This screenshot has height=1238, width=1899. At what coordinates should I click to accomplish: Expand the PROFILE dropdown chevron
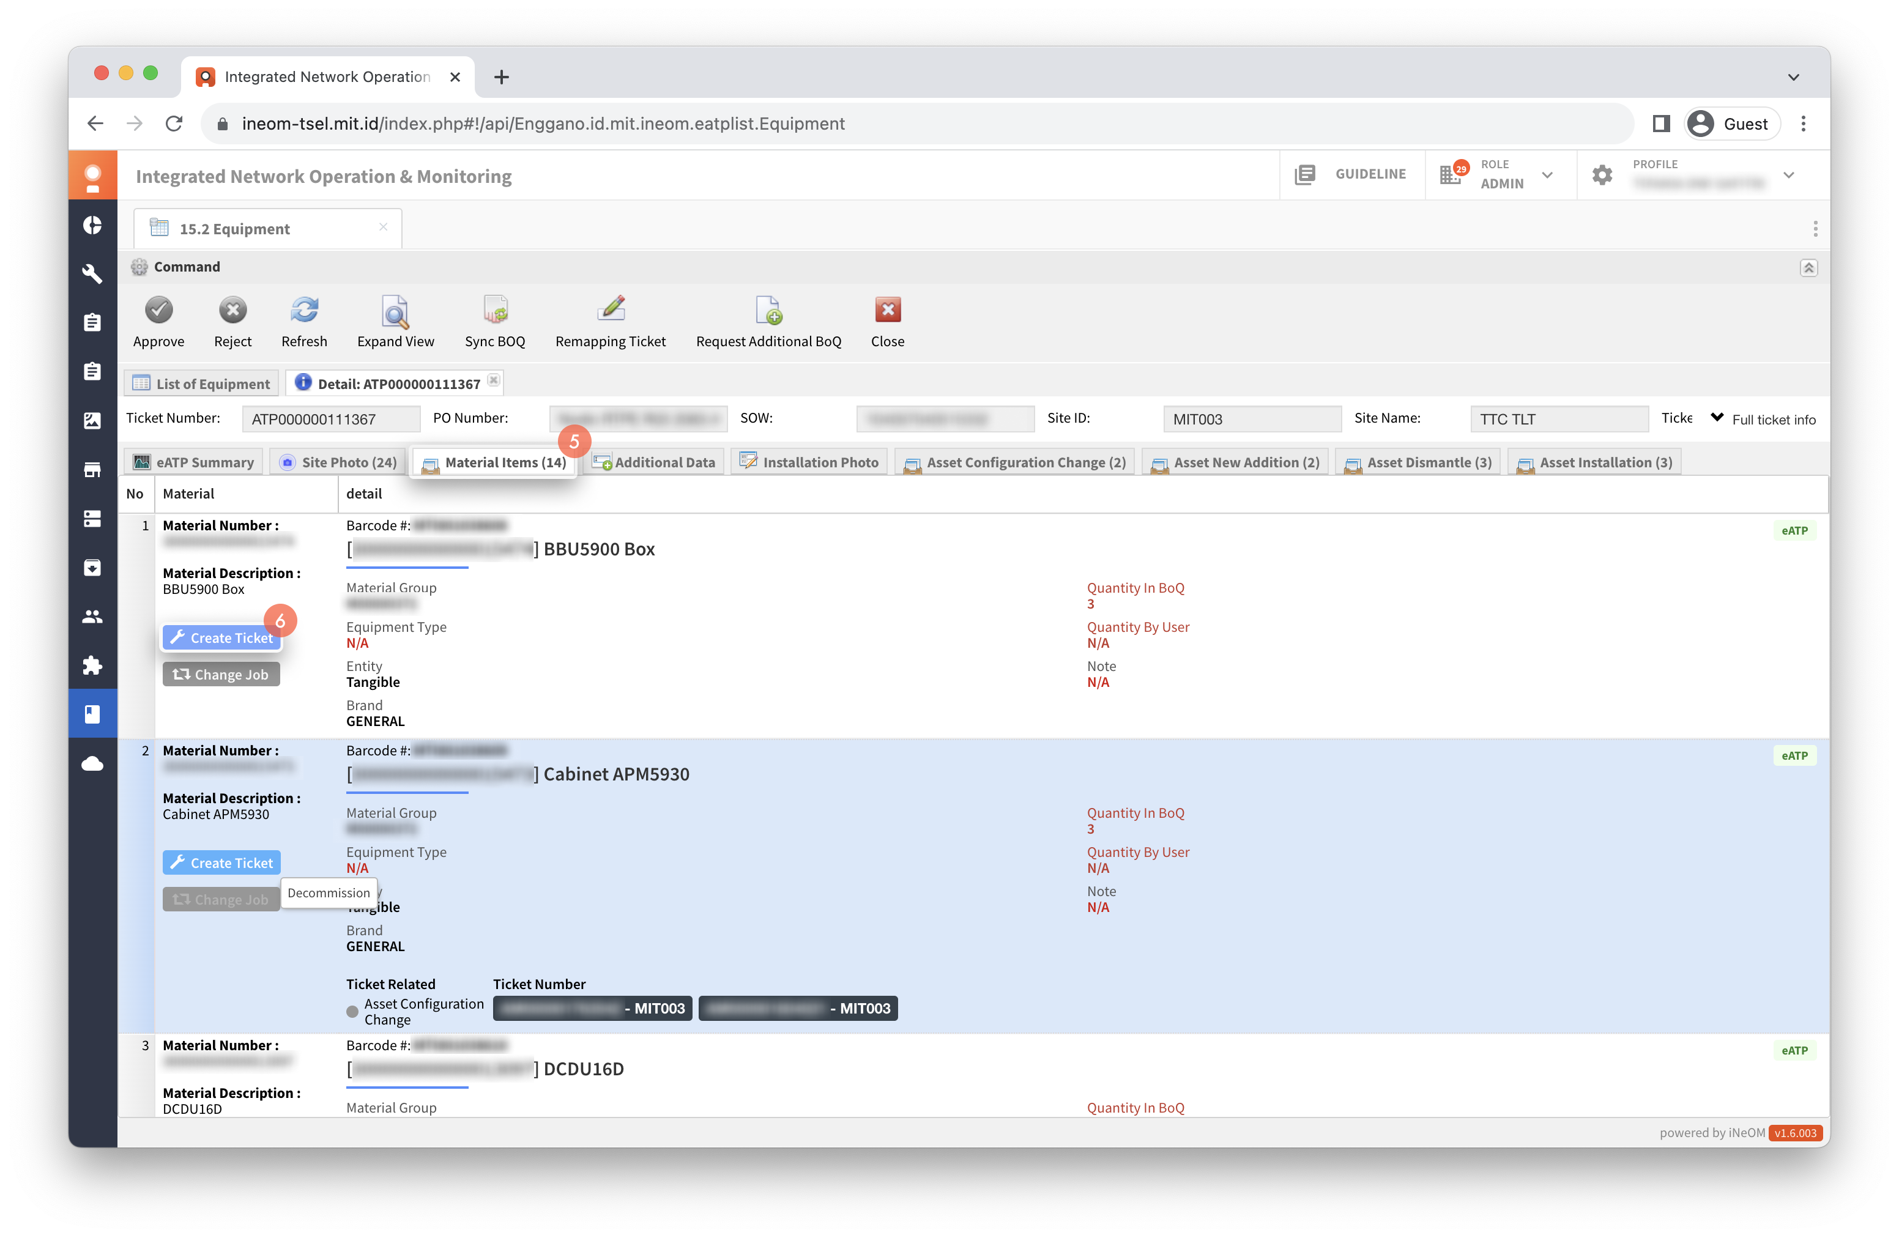click(x=1789, y=176)
